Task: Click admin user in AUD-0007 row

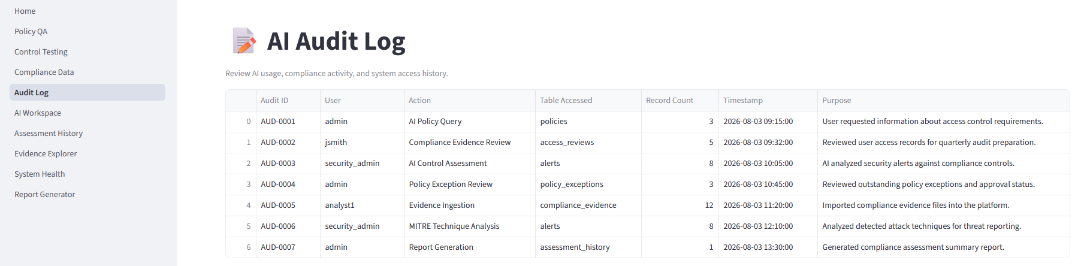Action: [x=362, y=247]
